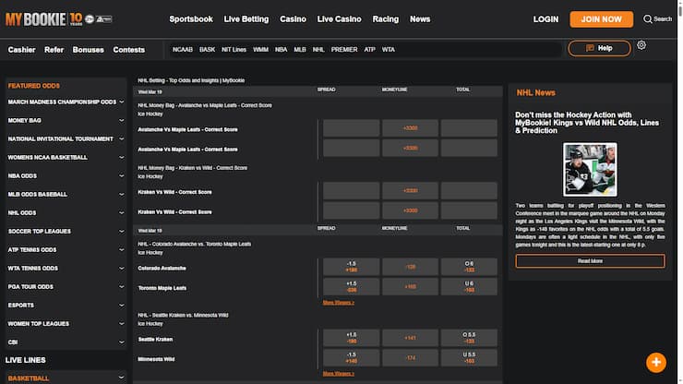Pick Minnesota Wild moneyline odds

pyautogui.click(x=410, y=358)
